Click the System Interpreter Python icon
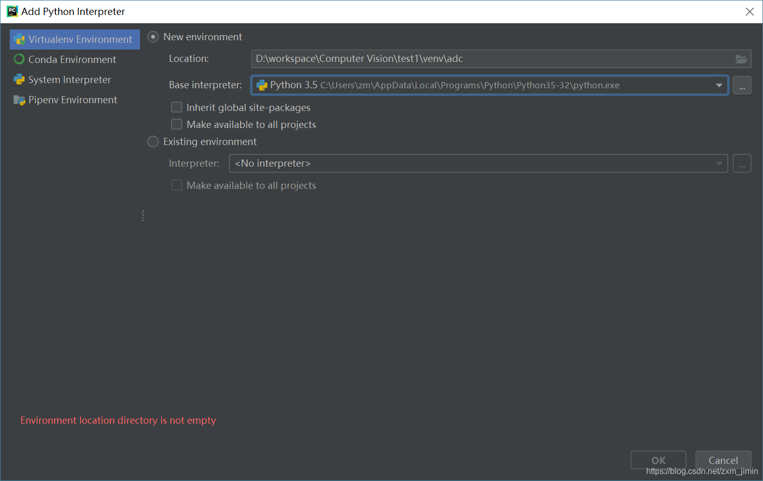 [19, 79]
